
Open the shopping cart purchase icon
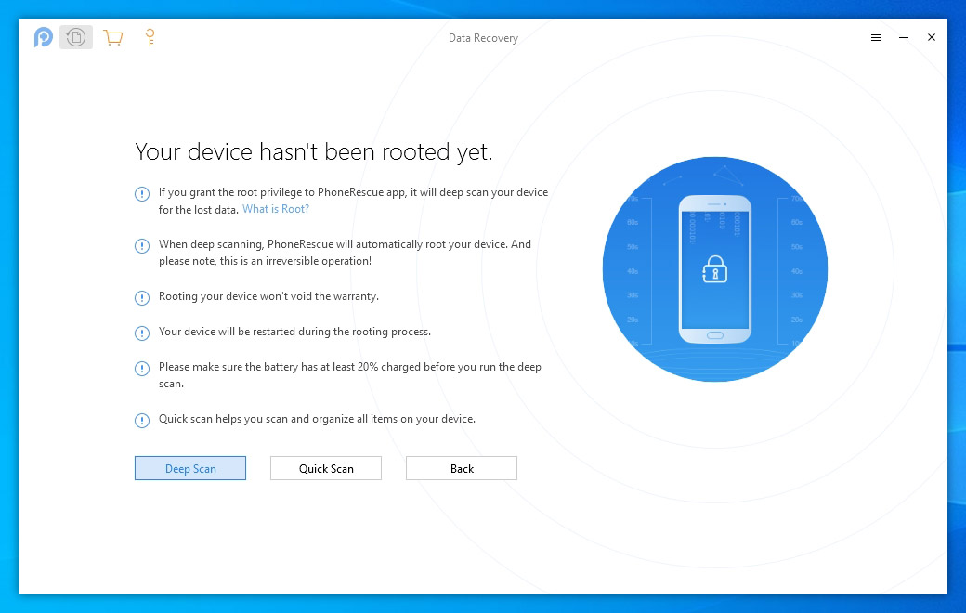point(112,37)
